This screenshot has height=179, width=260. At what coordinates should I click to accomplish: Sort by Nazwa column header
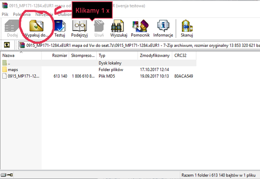[x=21, y=55]
